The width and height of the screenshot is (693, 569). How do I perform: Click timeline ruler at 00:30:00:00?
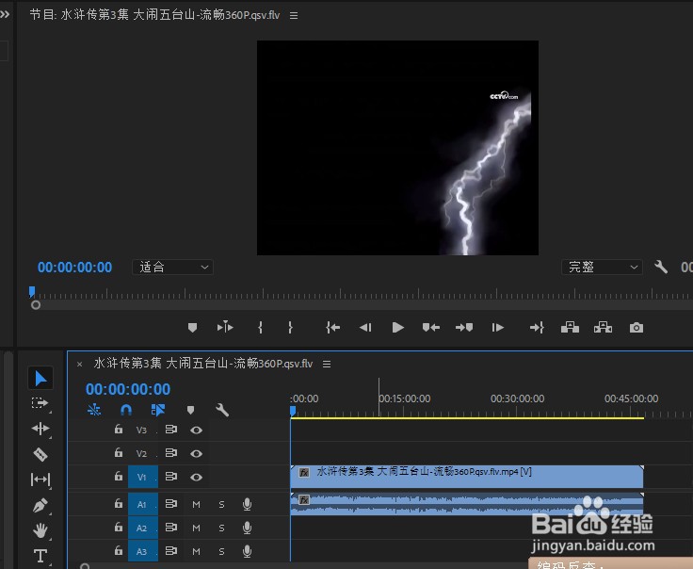[x=517, y=398]
